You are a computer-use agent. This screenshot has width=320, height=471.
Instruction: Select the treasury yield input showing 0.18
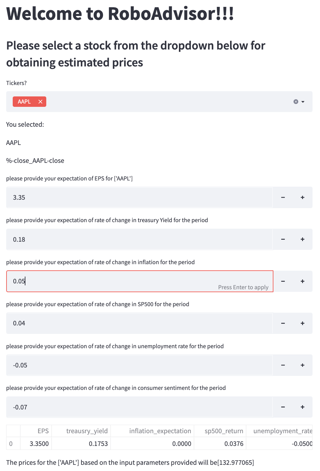coord(130,239)
